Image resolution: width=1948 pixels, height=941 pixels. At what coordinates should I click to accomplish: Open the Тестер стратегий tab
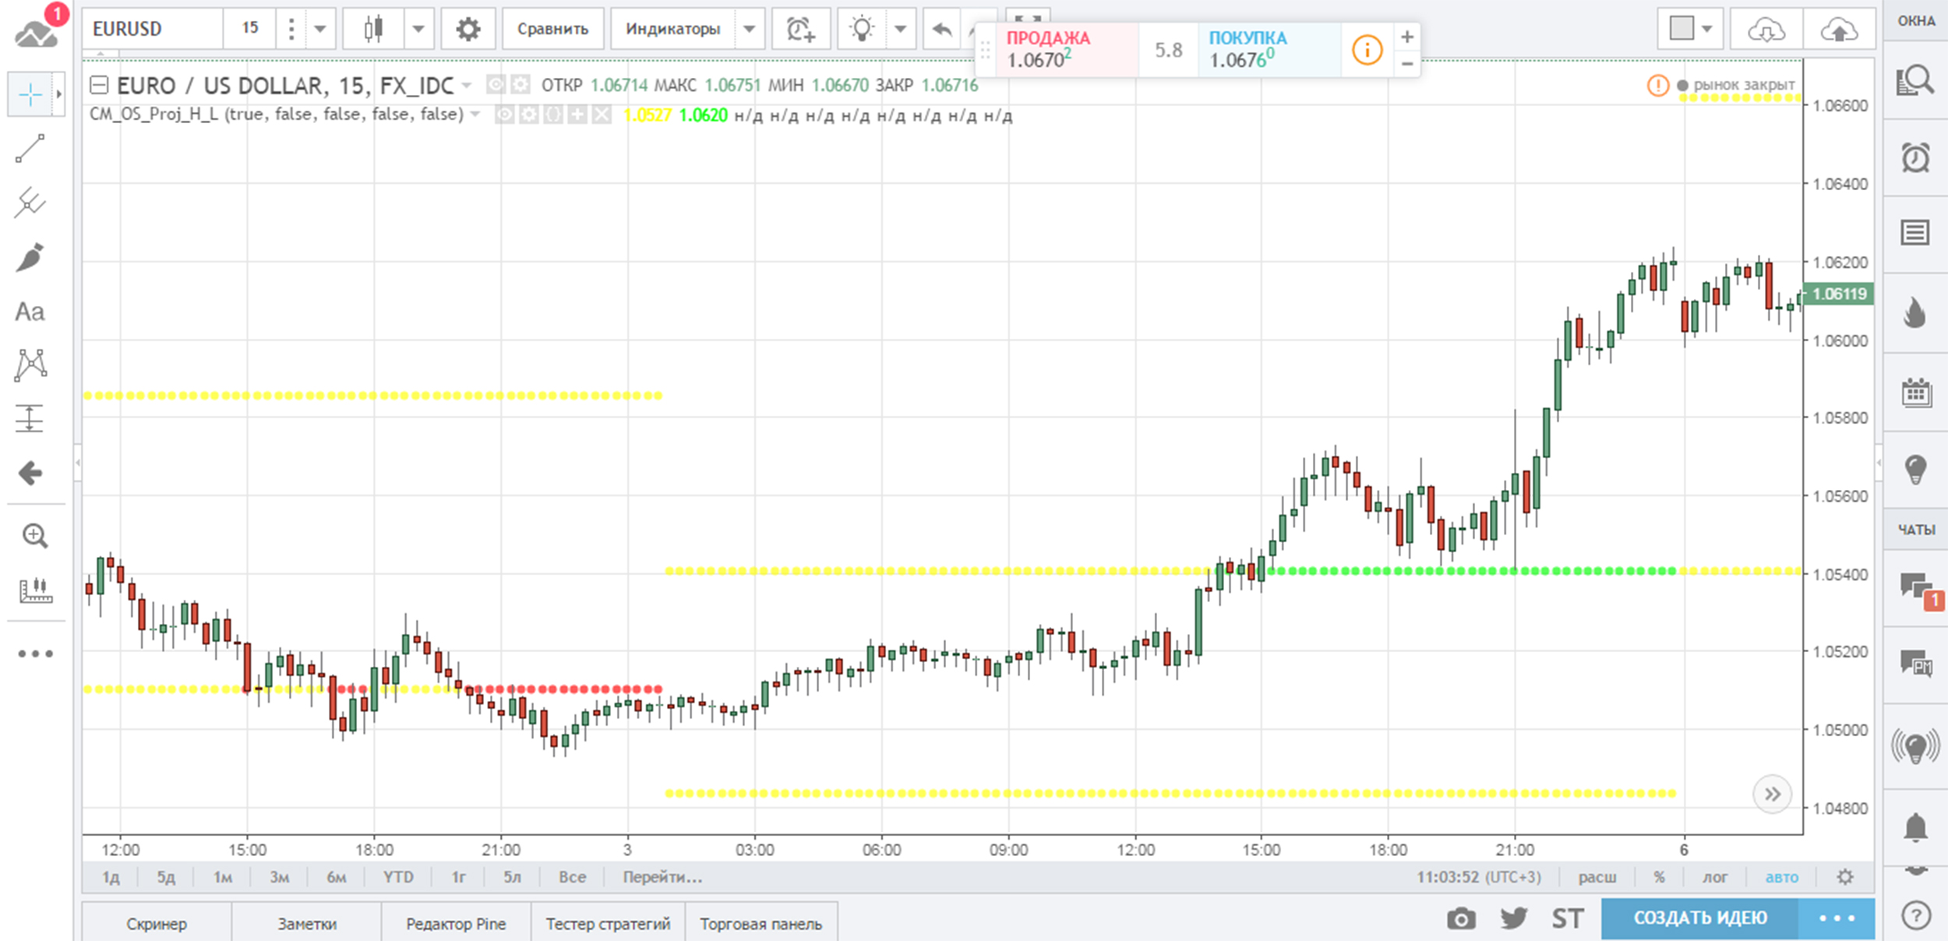click(x=608, y=924)
